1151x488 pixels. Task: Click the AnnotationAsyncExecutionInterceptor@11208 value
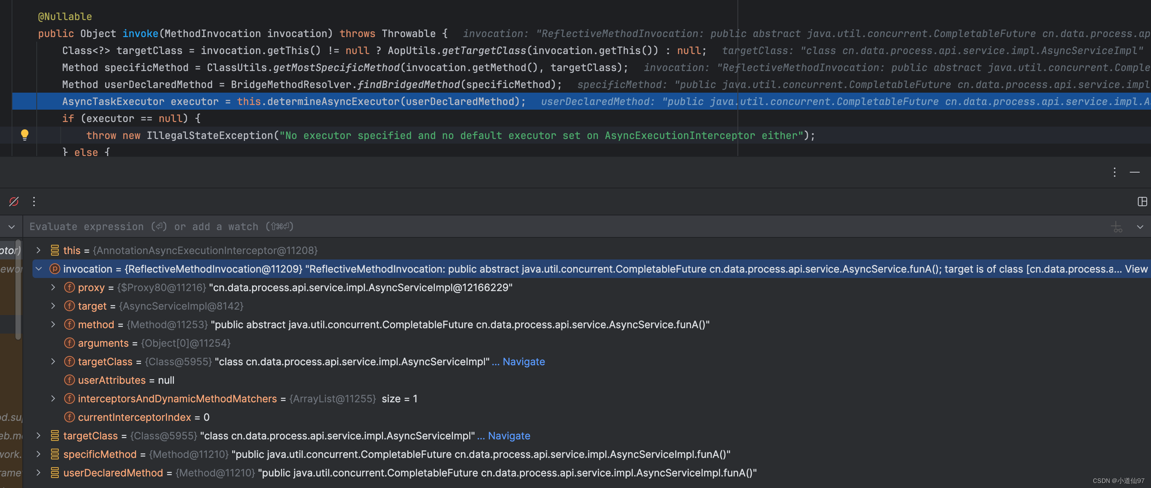click(x=205, y=251)
